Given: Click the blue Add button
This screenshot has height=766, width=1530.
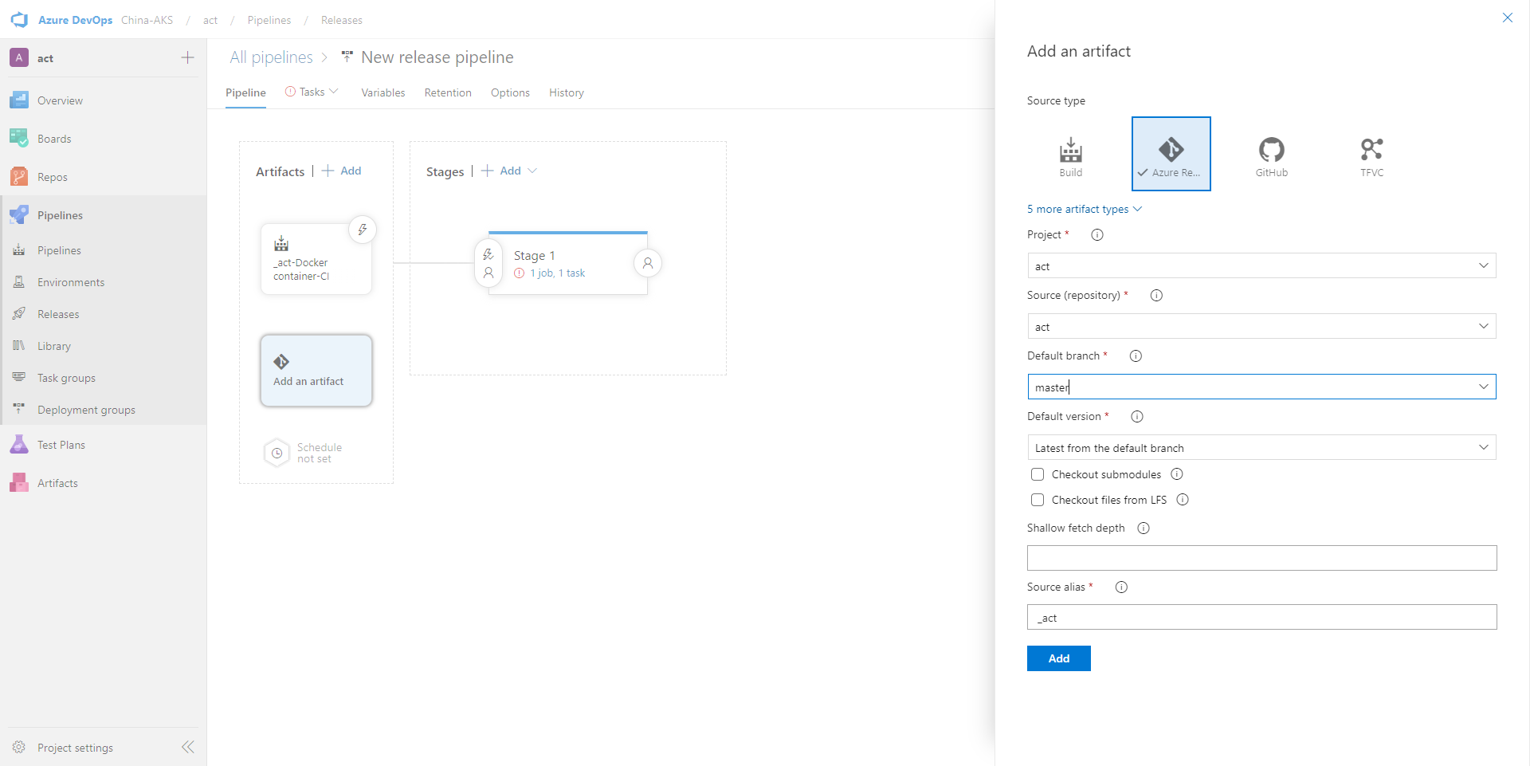Looking at the screenshot, I should tap(1058, 658).
